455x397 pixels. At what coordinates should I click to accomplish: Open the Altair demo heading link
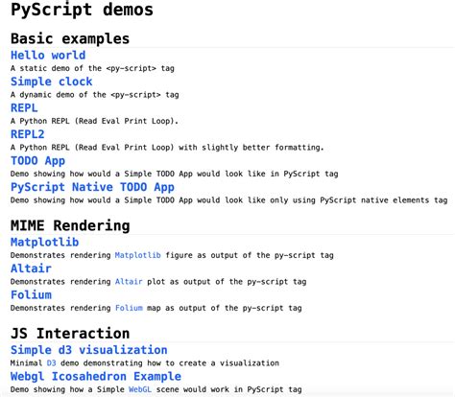(x=31, y=269)
